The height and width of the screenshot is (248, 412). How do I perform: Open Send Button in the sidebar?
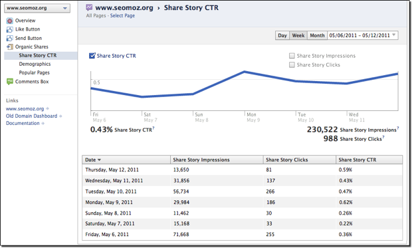point(29,39)
